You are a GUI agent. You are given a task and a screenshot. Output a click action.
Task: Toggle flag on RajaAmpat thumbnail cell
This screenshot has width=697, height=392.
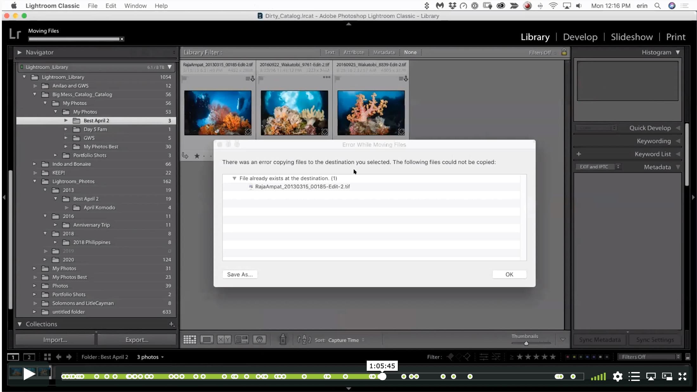point(184,79)
